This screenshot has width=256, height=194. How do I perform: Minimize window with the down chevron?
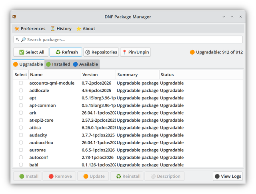tap(224, 17)
